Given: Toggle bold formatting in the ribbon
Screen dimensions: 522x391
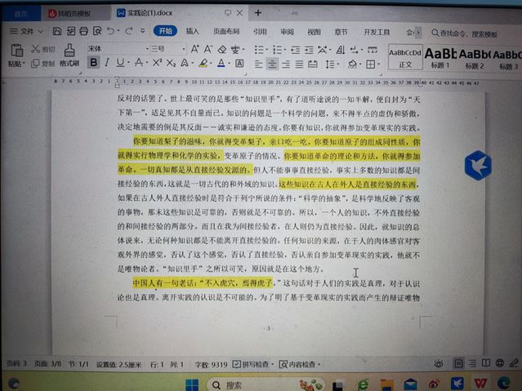Looking at the screenshot, I should tap(94, 64).
